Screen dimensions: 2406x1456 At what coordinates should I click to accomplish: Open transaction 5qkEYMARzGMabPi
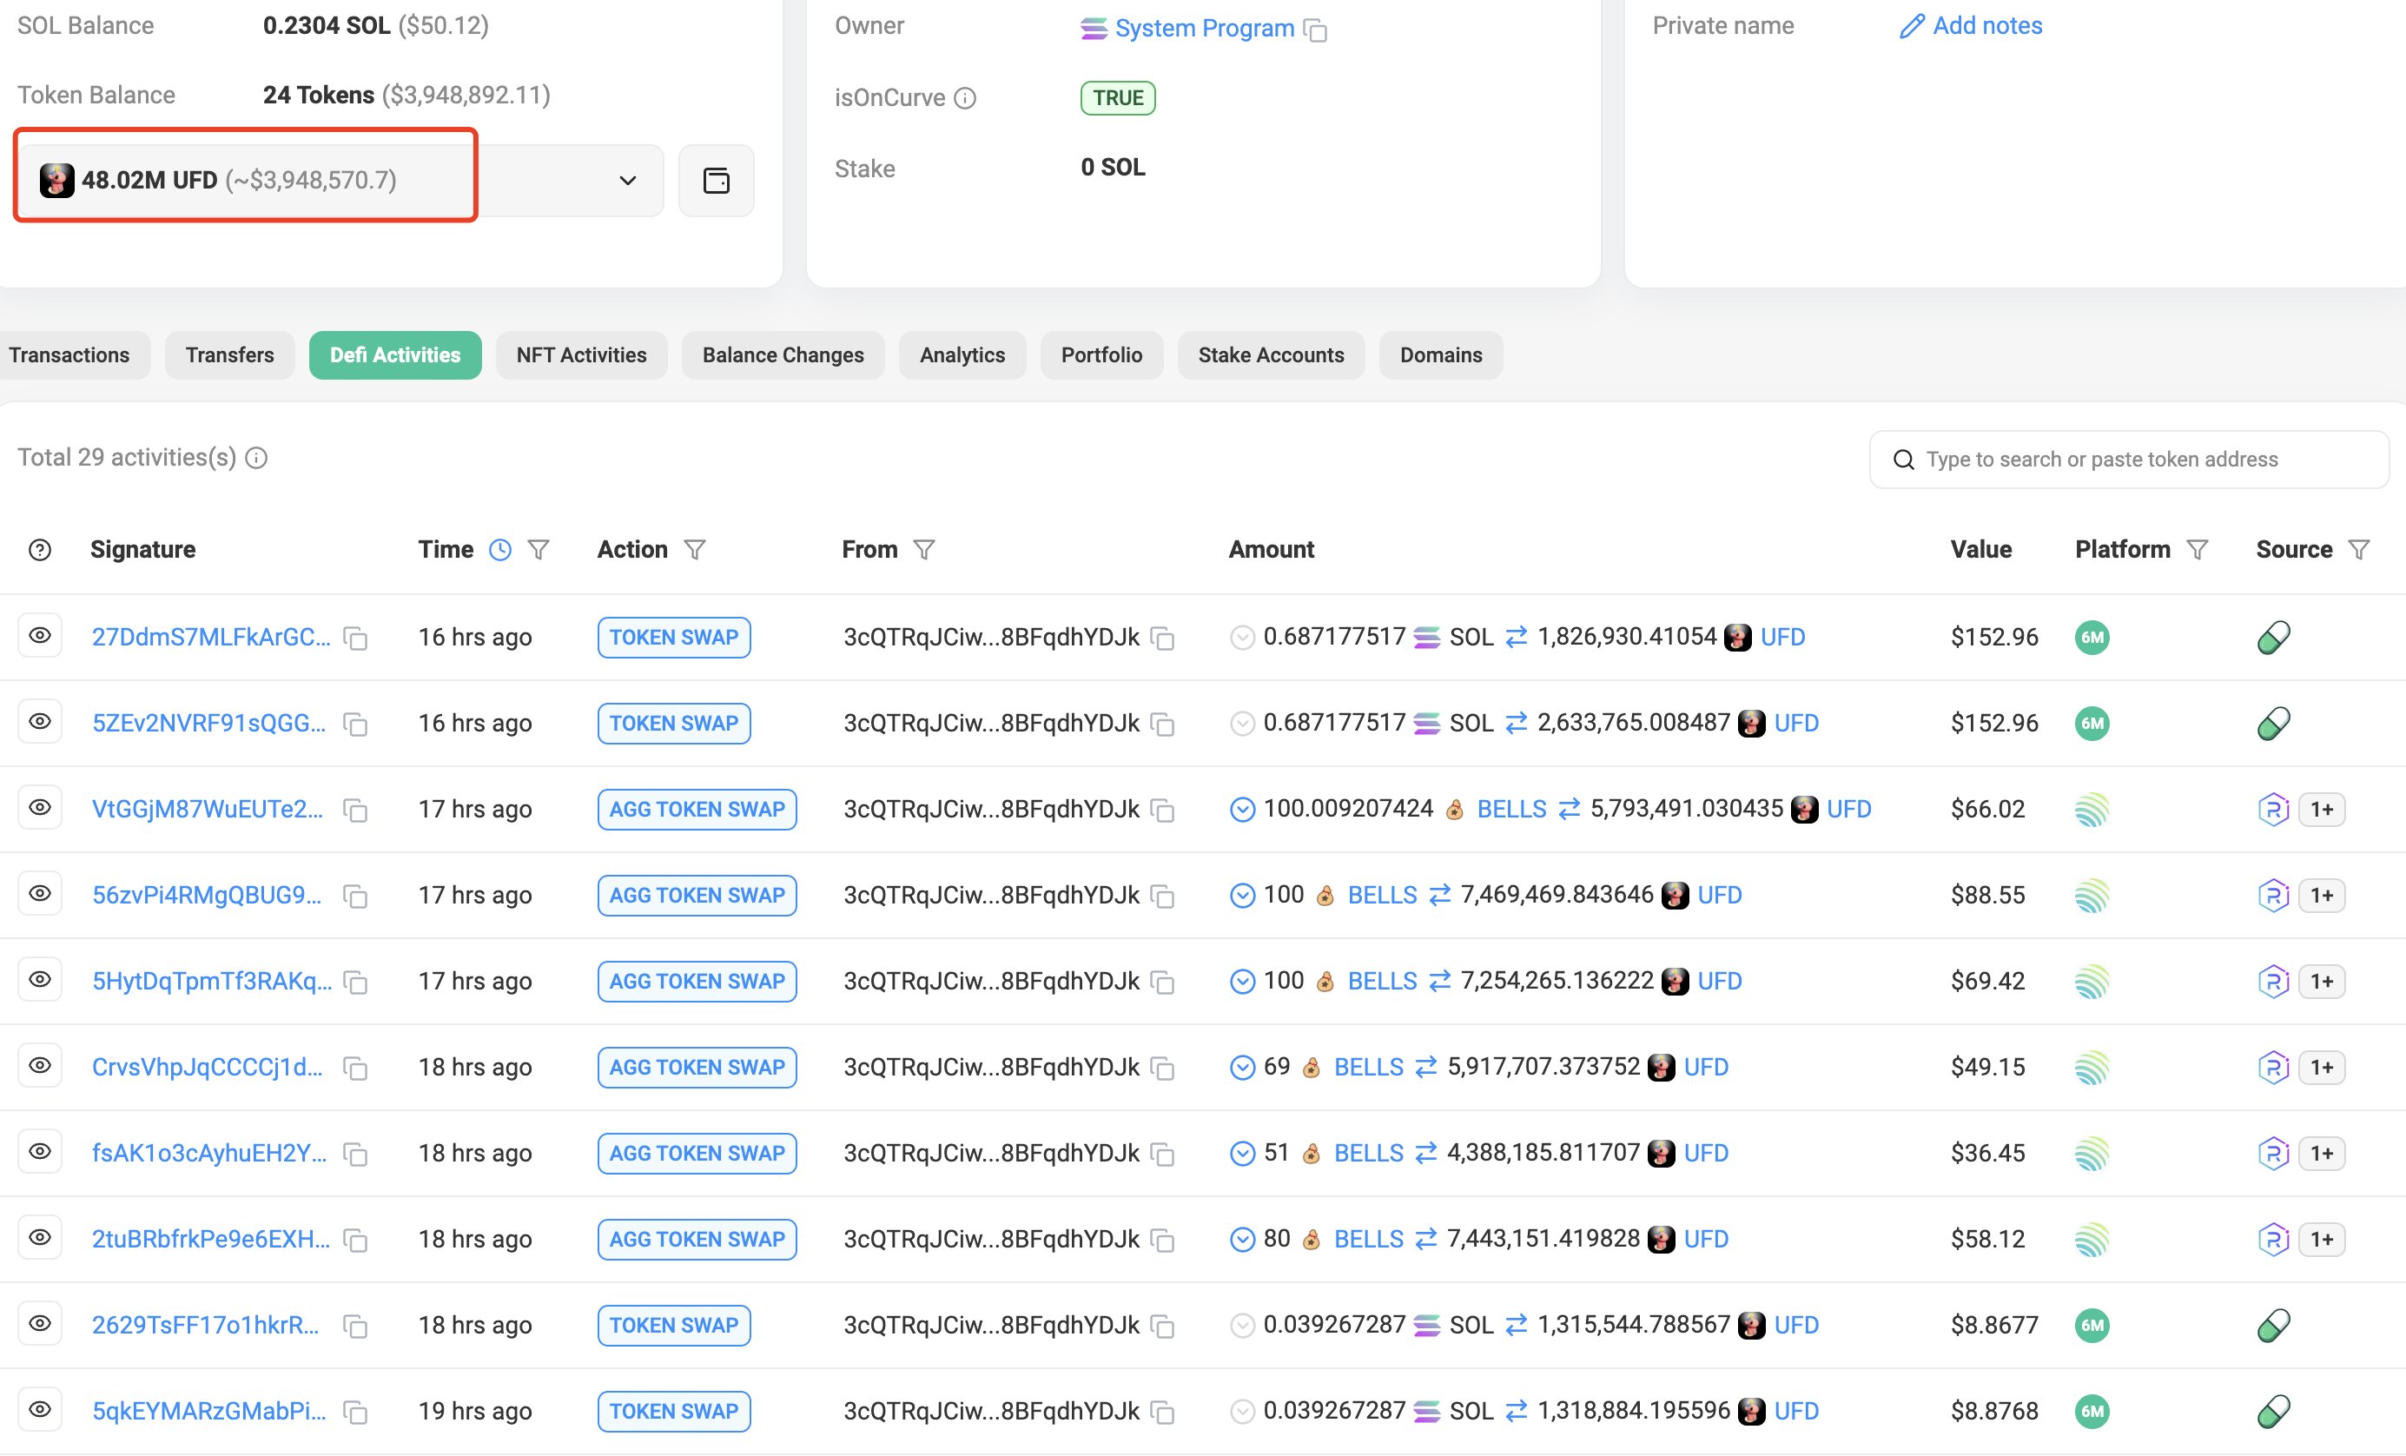[209, 1411]
